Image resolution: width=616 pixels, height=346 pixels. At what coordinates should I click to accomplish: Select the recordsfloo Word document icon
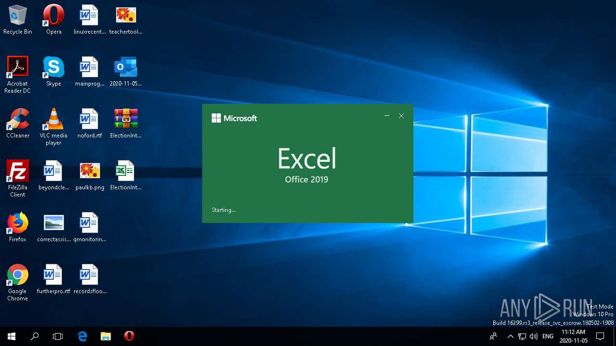point(90,279)
